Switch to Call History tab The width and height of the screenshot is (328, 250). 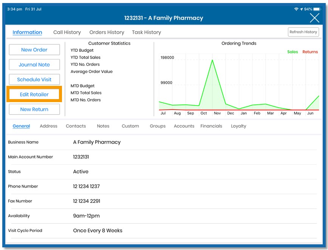tap(67, 32)
